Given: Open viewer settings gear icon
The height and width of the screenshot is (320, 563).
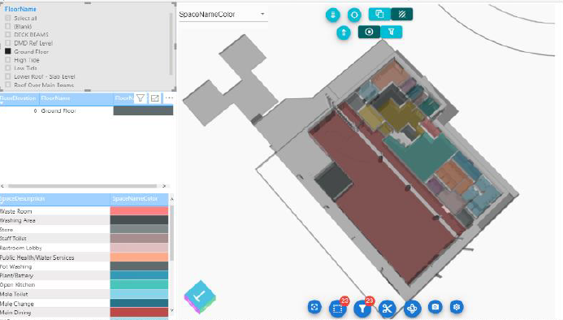Looking at the screenshot, I should pyautogui.click(x=457, y=307).
